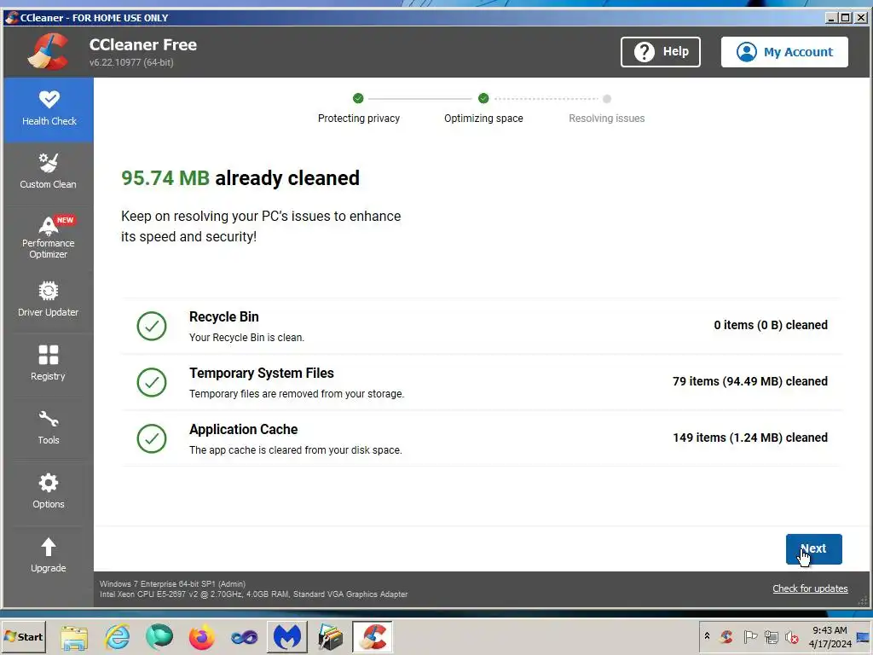Click the Resolving issues step dot

[607, 99]
